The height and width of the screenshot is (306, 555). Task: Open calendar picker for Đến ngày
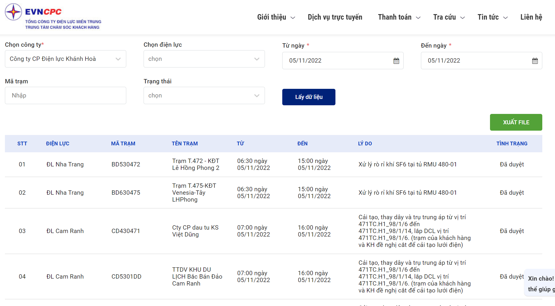pos(535,61)
